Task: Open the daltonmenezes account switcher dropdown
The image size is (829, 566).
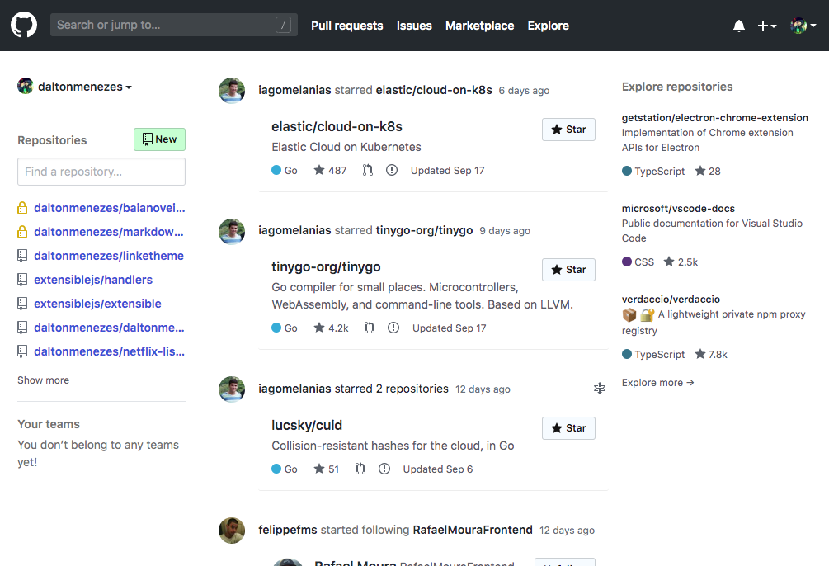Action: click(x=75, y=87)
